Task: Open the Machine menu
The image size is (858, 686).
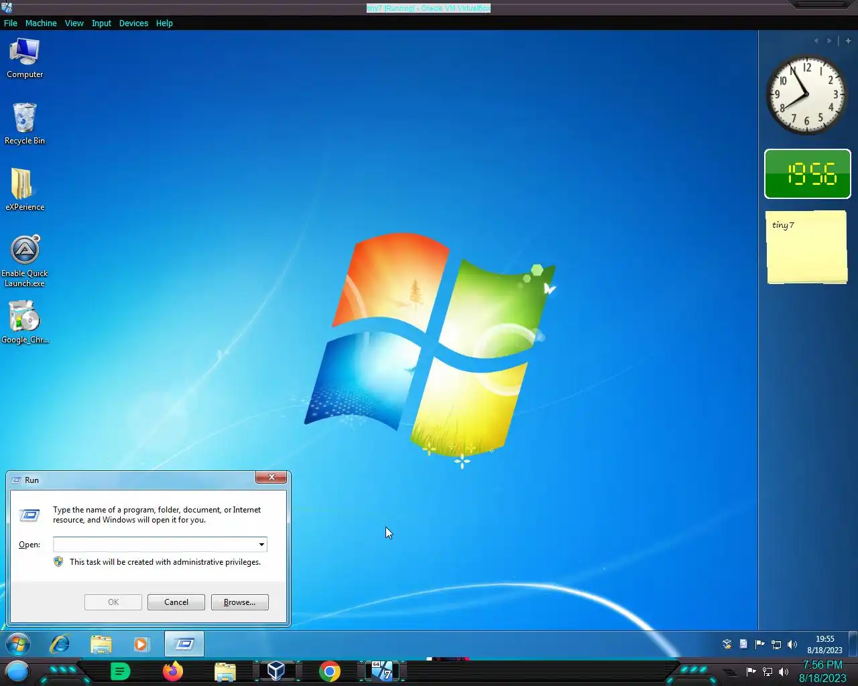Action: point(41,23)
